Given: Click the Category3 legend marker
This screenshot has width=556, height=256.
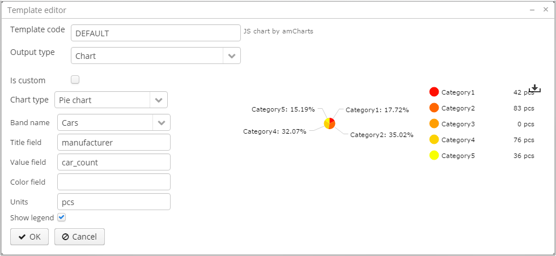Looking at the screenshot, I should click(x=434, y=123).
